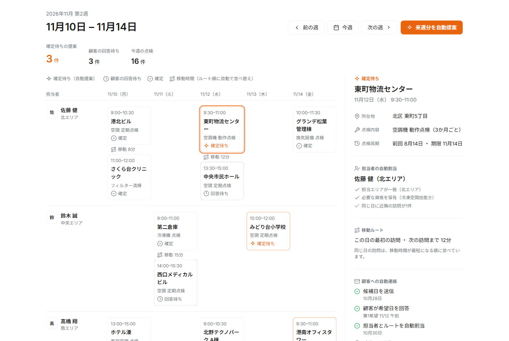
Task: Click wrench icon beside 点検内容
Action: [357, 130]
